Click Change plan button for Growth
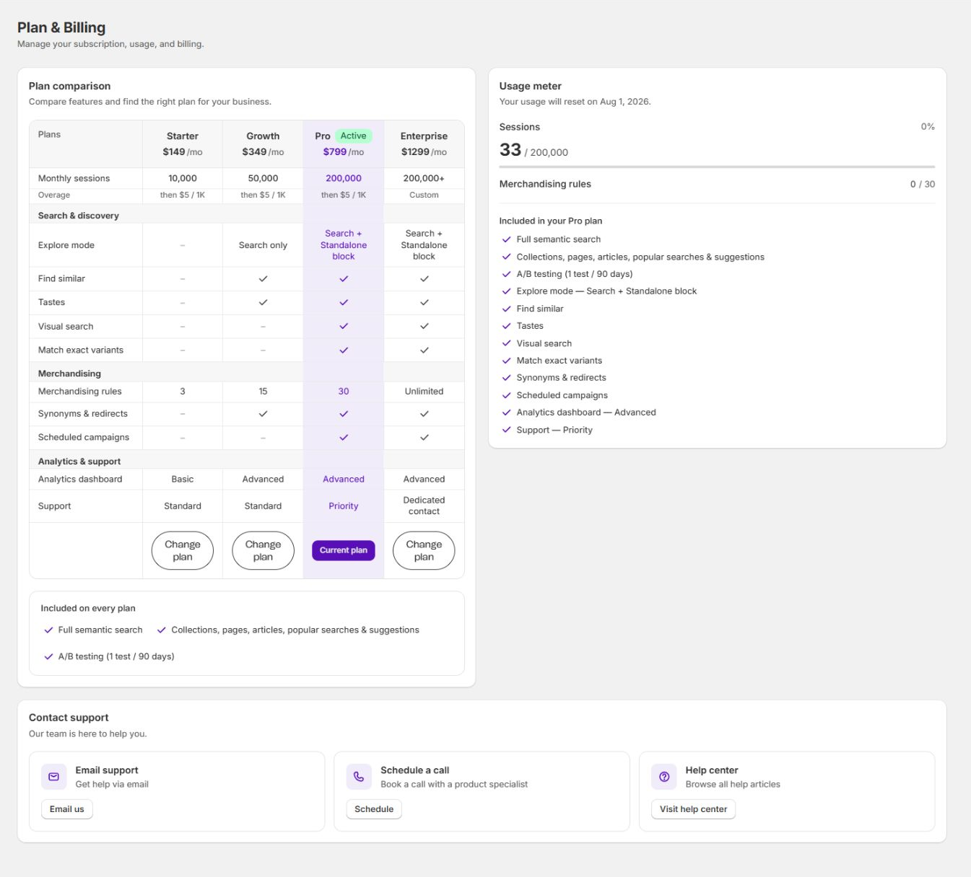The height and width of the screenshot is (877, 971). pos(263,550)
